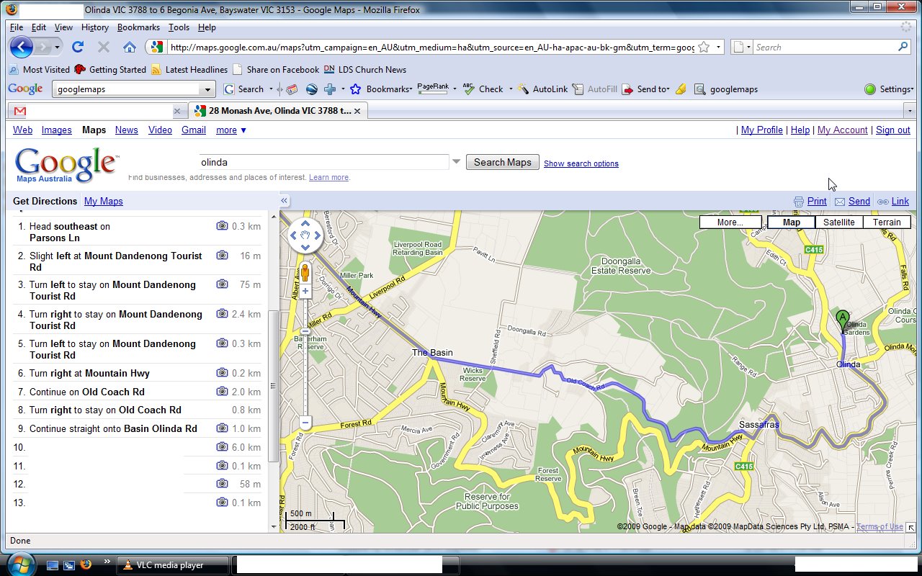Click the Search Maps button

click(x=503, y=162)
